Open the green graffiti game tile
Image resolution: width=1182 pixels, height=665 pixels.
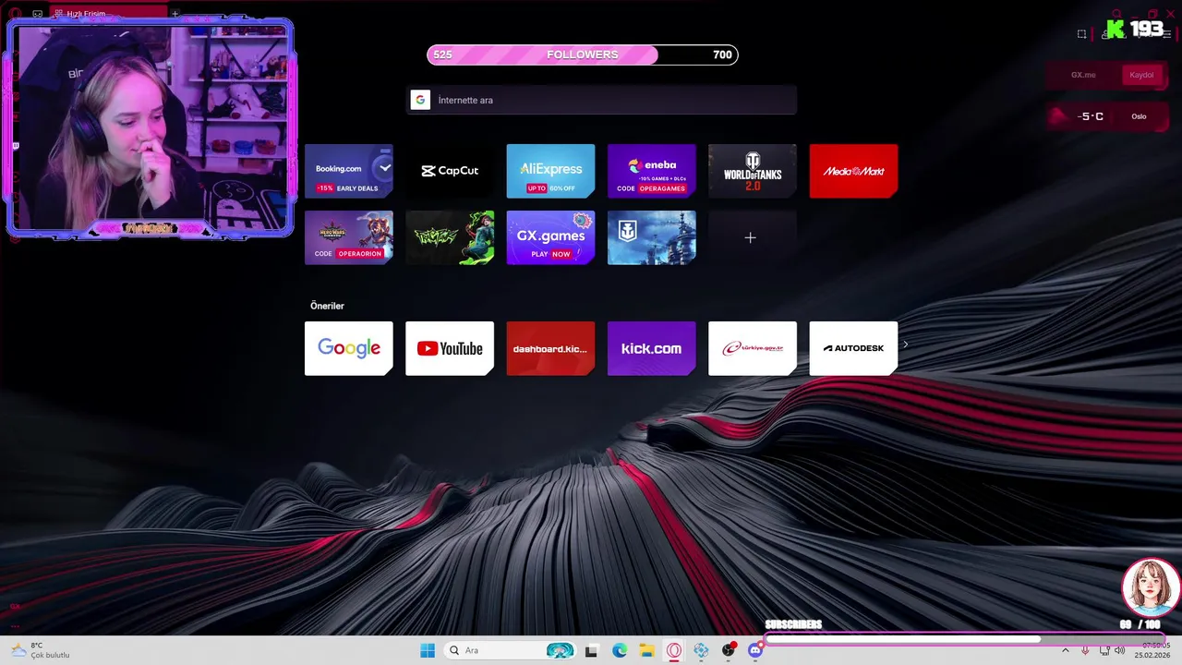450,237
